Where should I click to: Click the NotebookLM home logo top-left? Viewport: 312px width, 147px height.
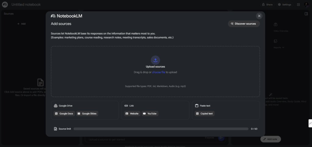5,4
